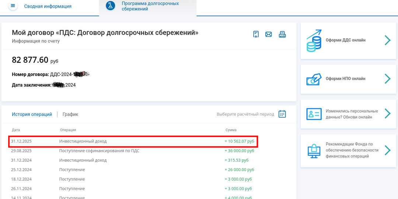
Task: Switch to the График tab
Action: click(x=70, y=115)
